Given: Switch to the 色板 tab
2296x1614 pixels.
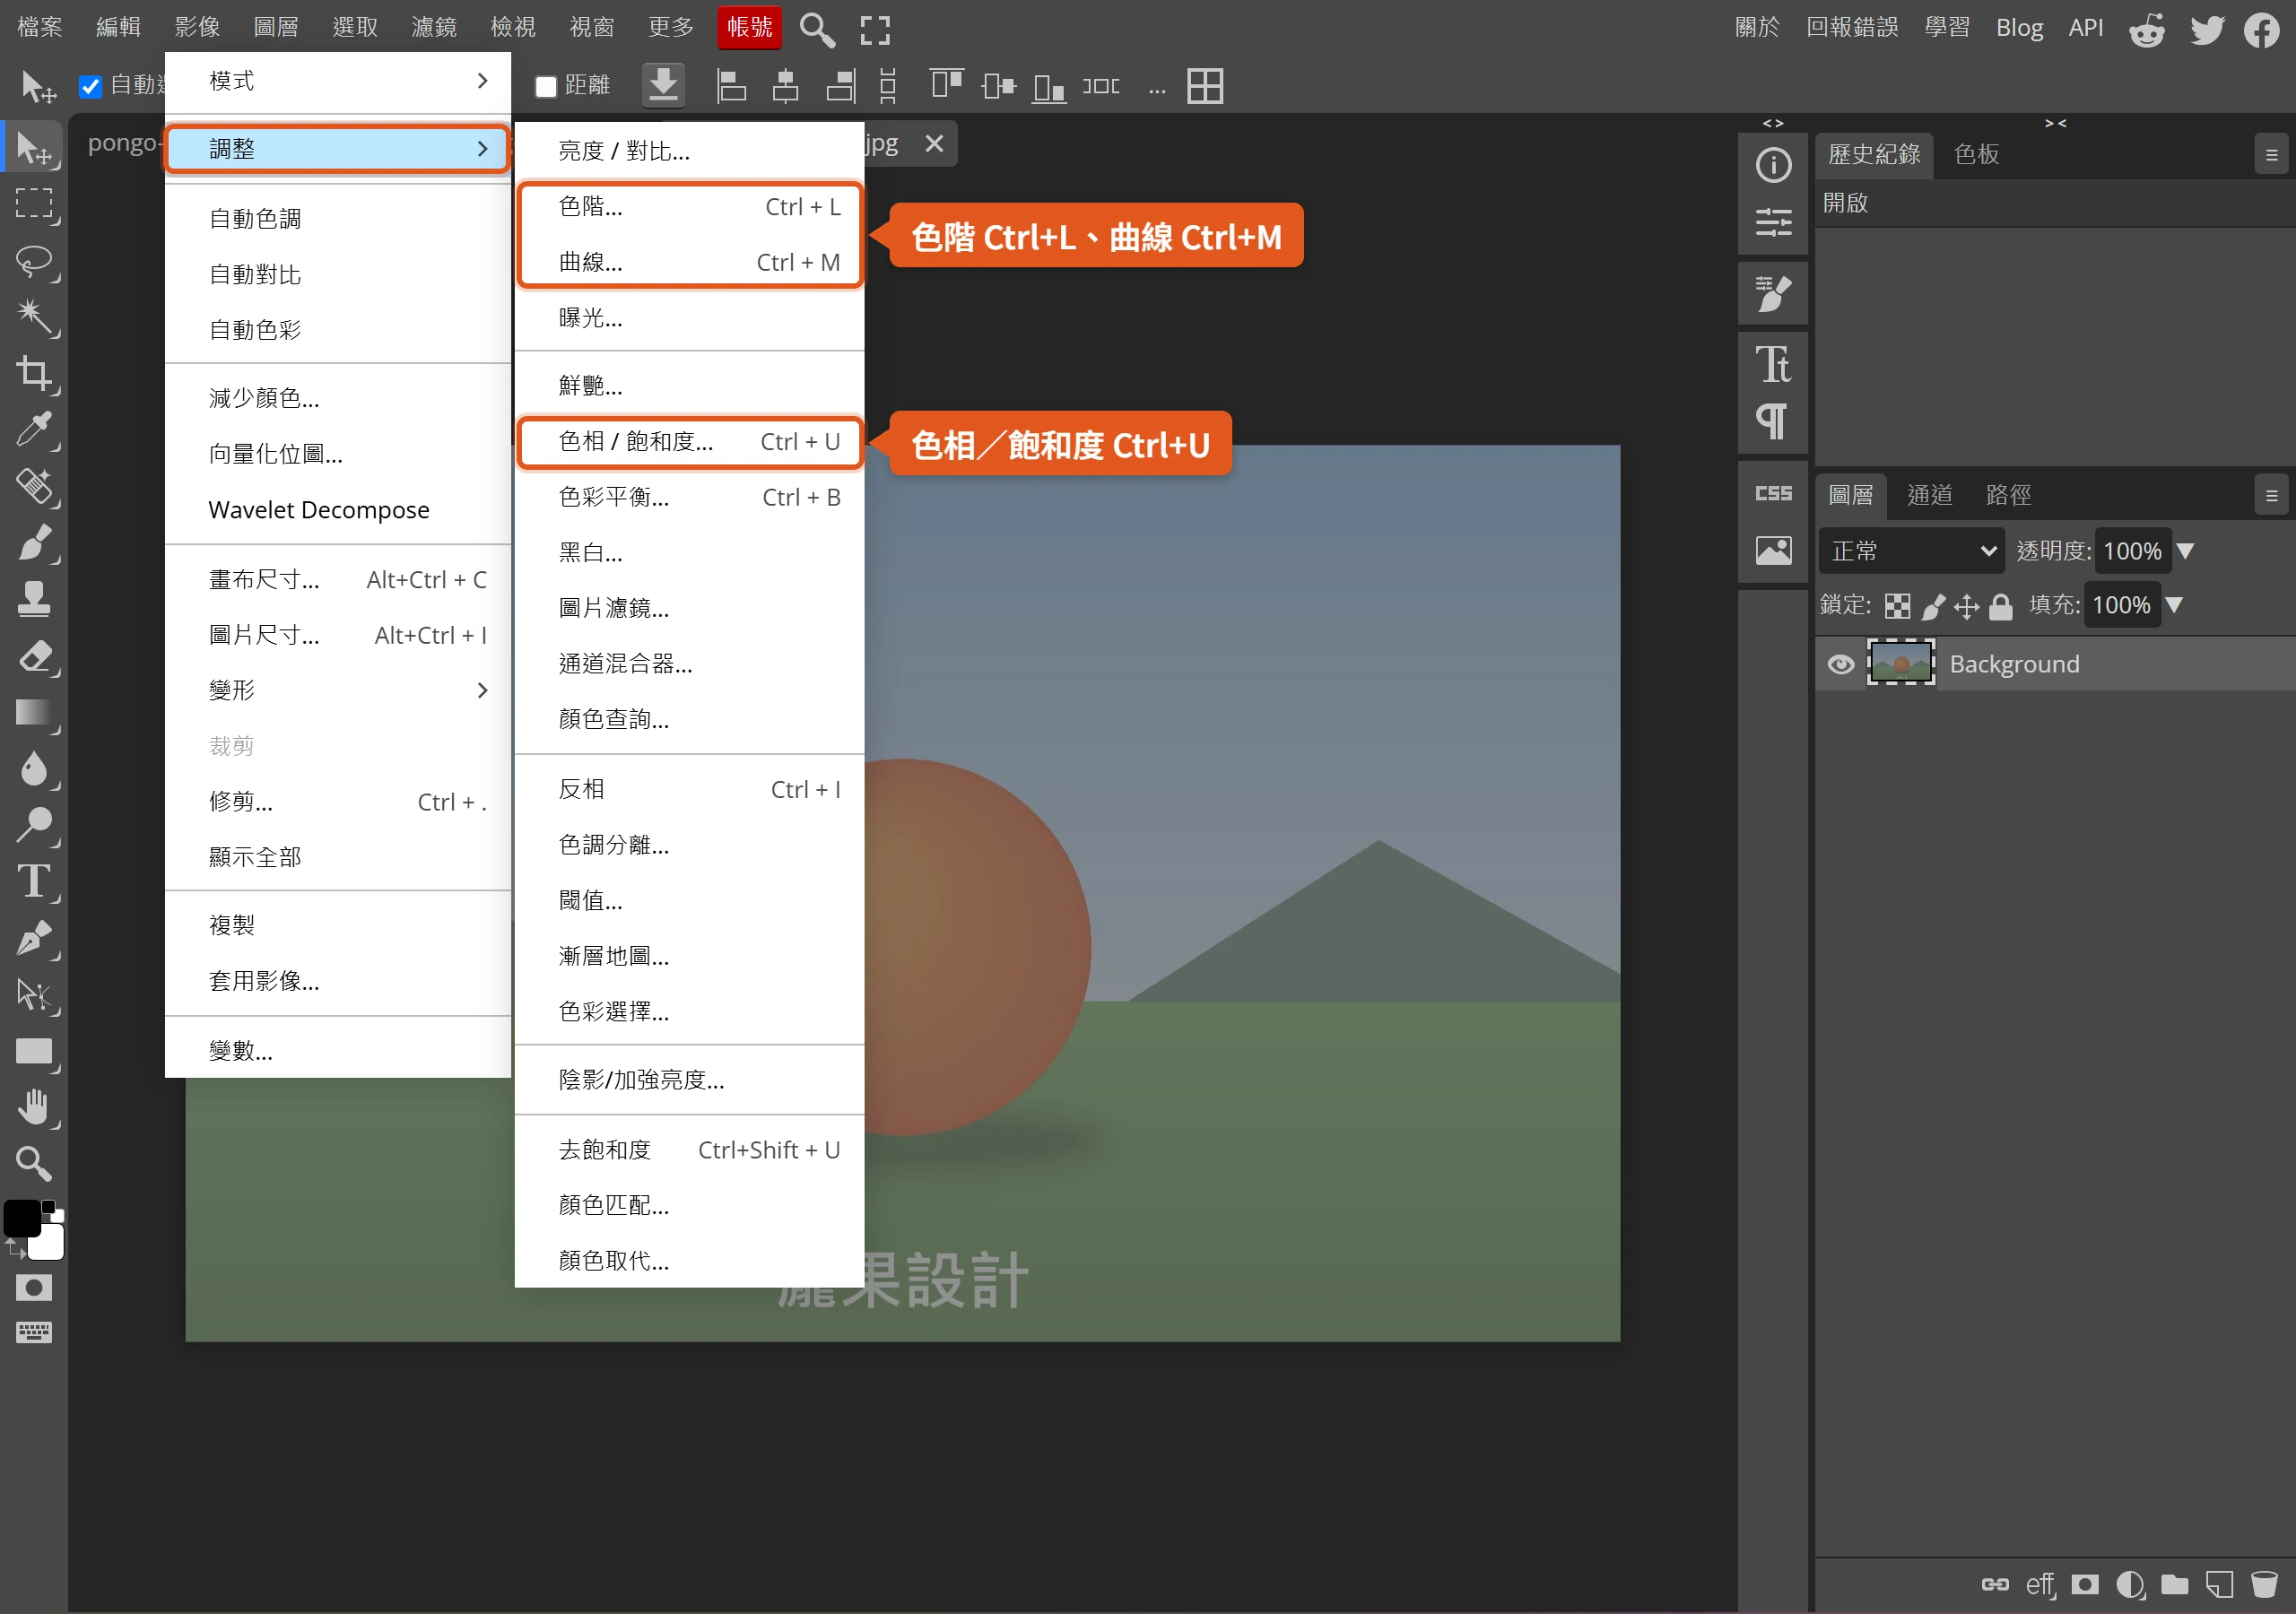Looking at the screenshot, I should point(1976,154).
